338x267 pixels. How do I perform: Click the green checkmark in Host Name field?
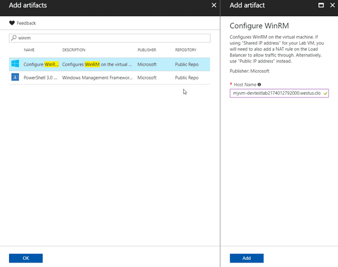[325, 93]
